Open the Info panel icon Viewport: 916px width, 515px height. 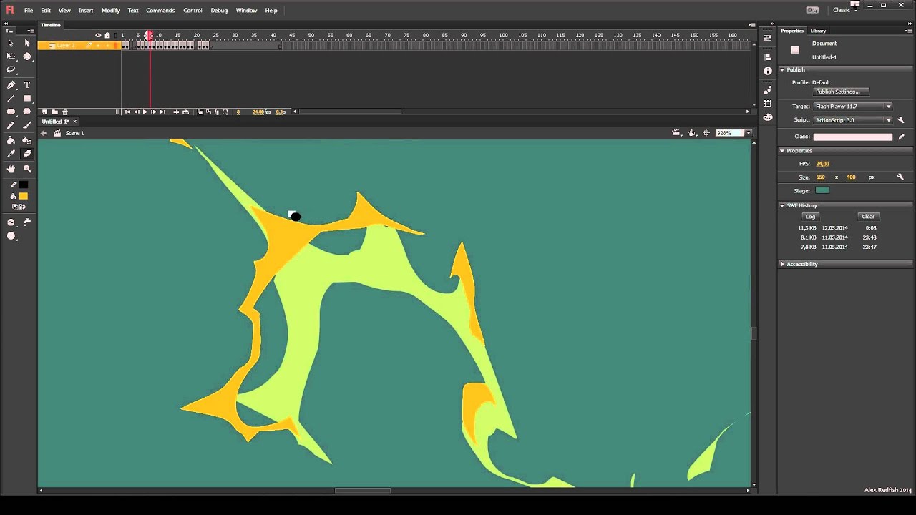[x=768, y=71]
